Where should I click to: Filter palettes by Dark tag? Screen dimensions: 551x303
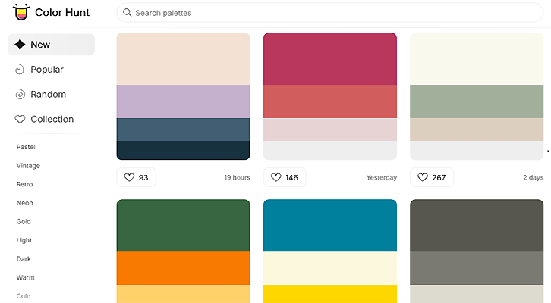tap(24, 259)
